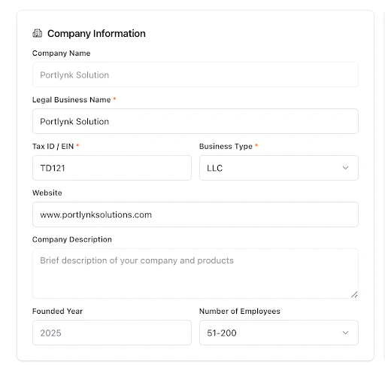The width and height of the screenshot is (385, 365).
Task: Click the Business Type label
Action: coord(226,146)
